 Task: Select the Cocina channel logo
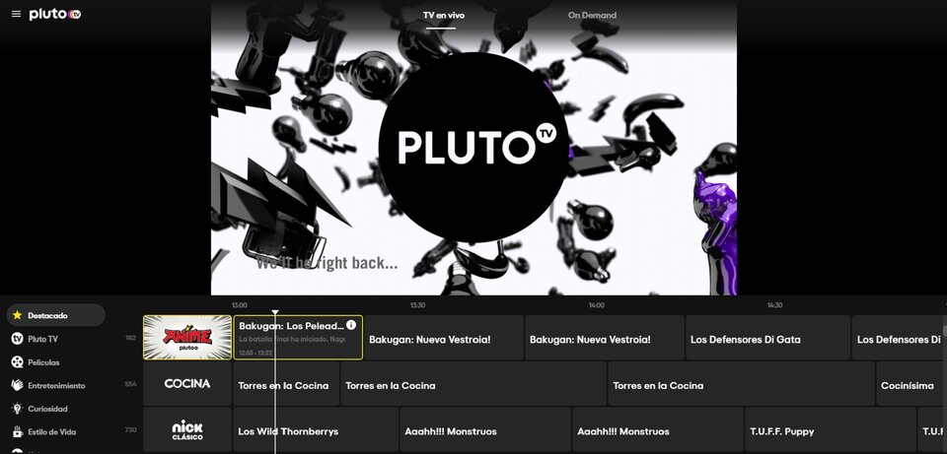(187, 383)
